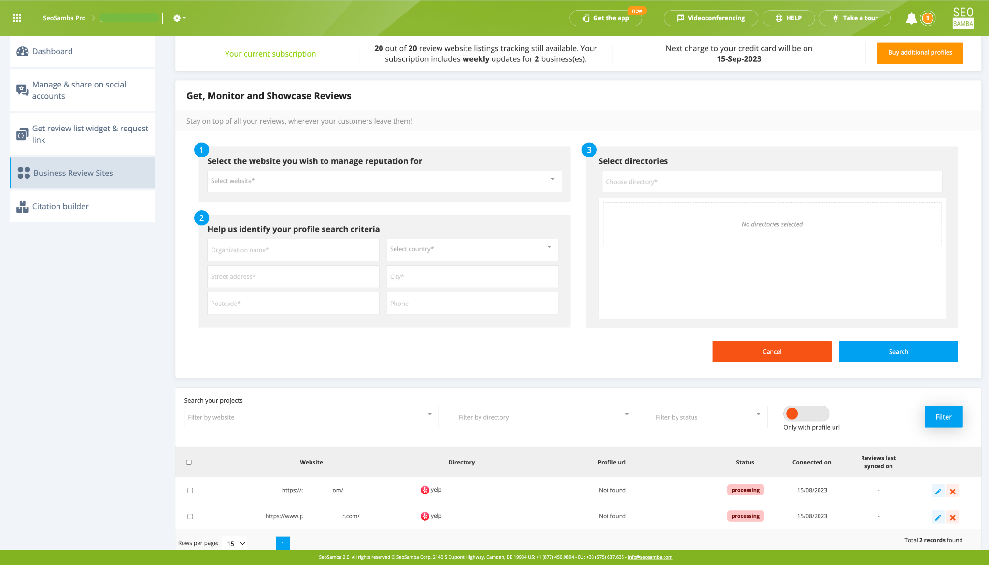Open the Select country dropdown

(472, 249)
